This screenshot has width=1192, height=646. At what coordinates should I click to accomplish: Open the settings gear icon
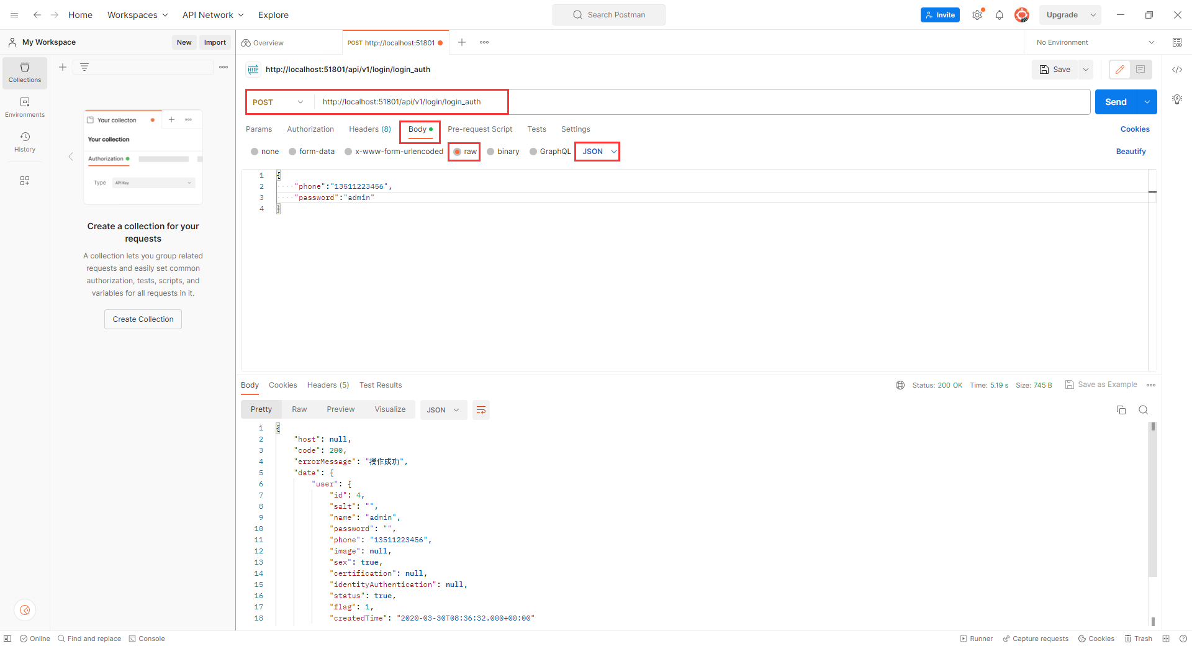[977, 15]
